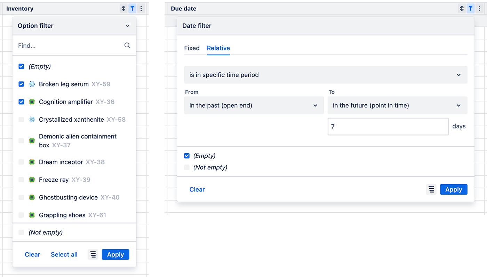Click the filter options icon beside Inventory Apply
Image resolution: width=487 pixels, height=277 pixels.
click(x=93, y=254)
